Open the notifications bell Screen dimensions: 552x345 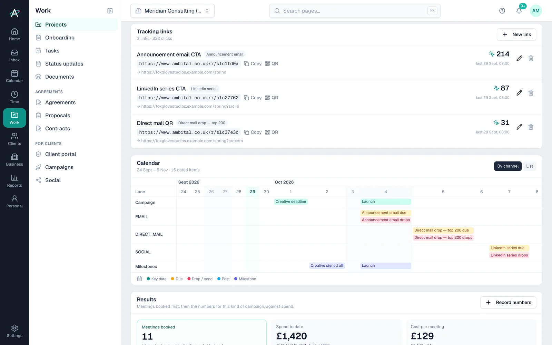519,11
